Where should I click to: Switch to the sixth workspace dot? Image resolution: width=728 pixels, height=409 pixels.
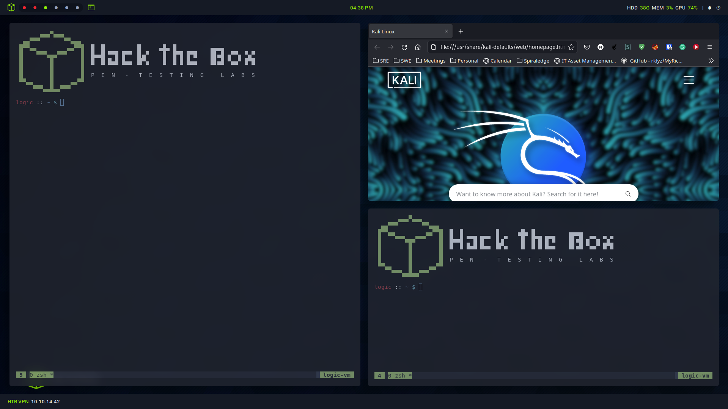(77, 8)
